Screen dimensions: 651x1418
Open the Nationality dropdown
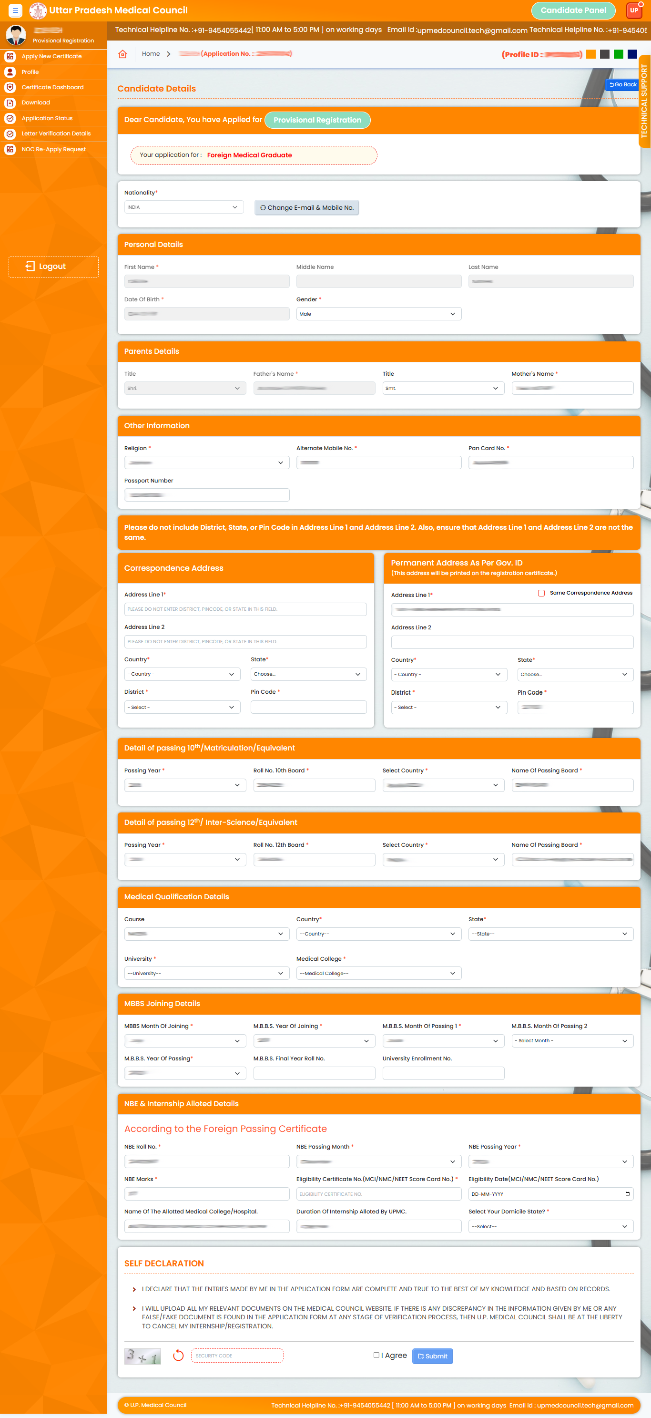tap(183, 207)
